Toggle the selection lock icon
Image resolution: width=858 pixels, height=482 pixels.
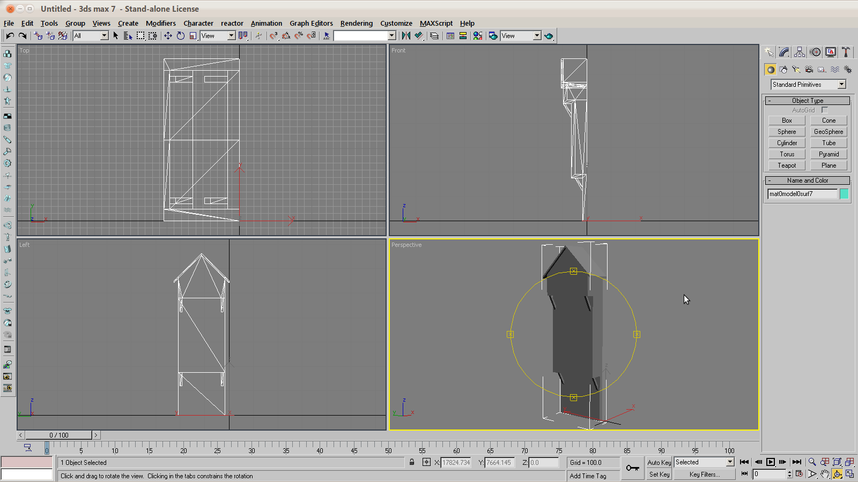point(412,462)
